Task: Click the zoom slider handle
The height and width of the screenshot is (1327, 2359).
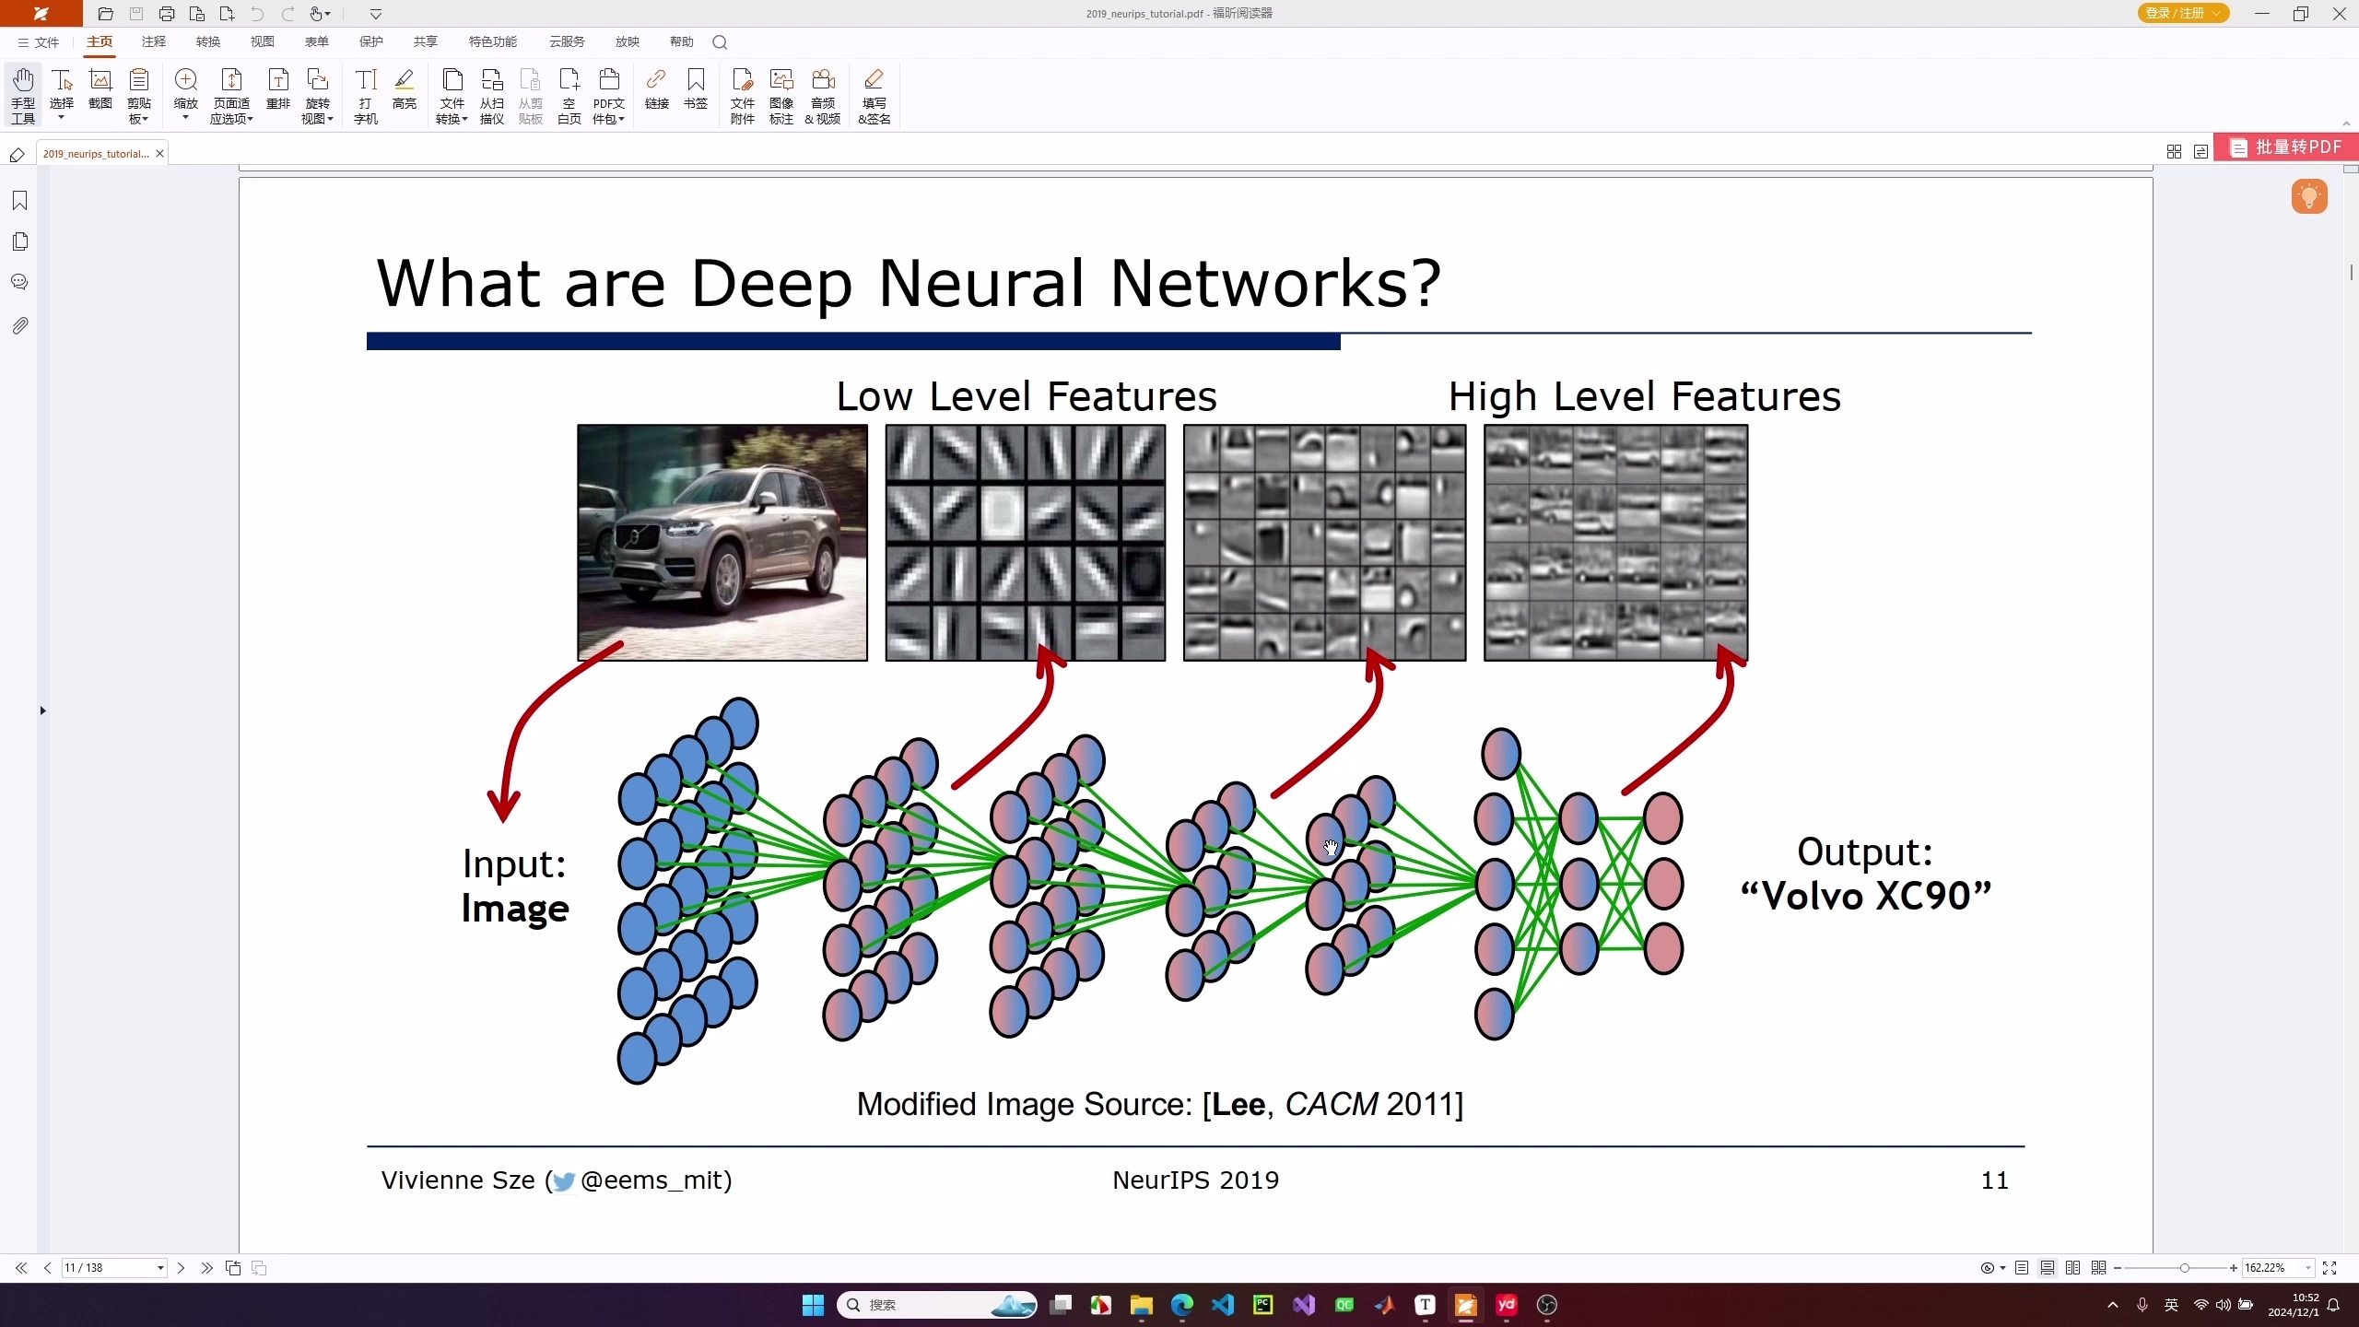Action: [x=2184, y=1268]
